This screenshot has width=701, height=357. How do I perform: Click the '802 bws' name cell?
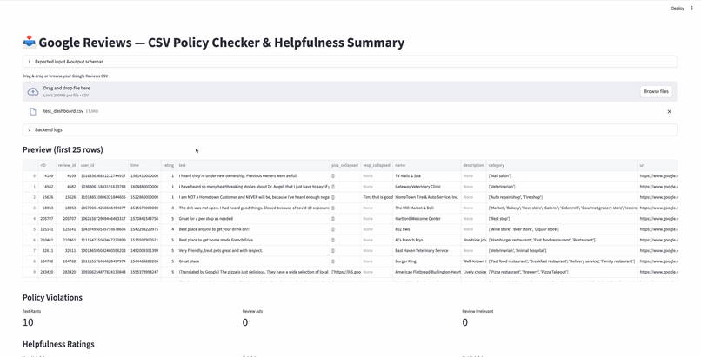tap(427, 229)
